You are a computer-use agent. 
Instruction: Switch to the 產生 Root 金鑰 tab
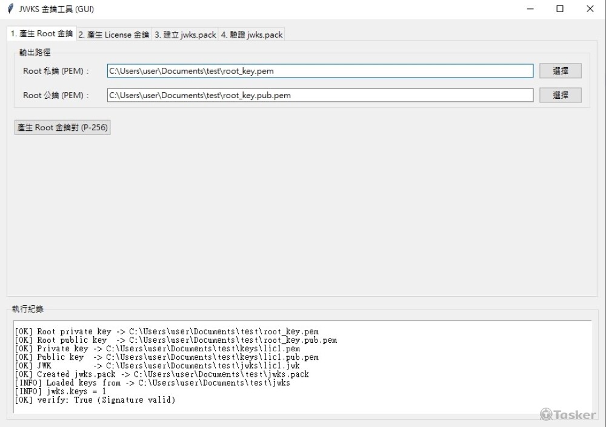[41, 34]
